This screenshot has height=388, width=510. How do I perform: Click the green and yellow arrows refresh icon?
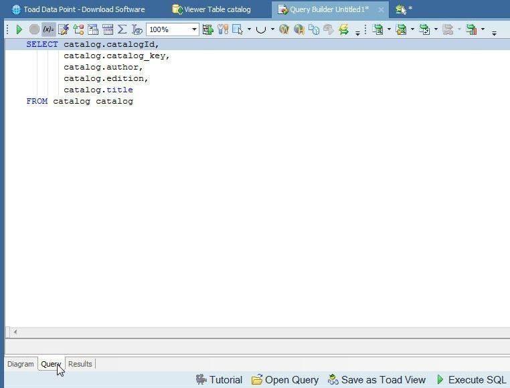click(x=343, y=29)
